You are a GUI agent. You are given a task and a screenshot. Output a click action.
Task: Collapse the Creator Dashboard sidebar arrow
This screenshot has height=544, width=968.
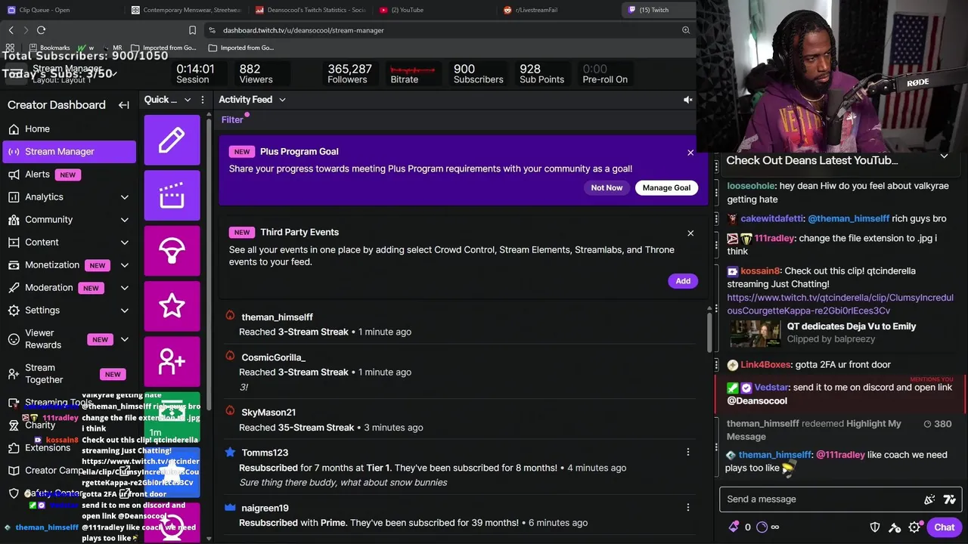tap(124, 105)
